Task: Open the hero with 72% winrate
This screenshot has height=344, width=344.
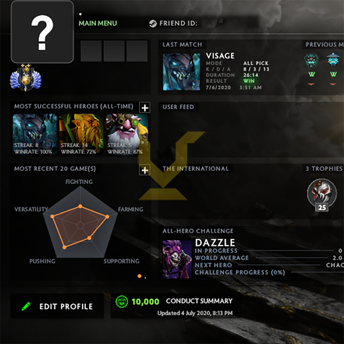Action: (81, 134)
